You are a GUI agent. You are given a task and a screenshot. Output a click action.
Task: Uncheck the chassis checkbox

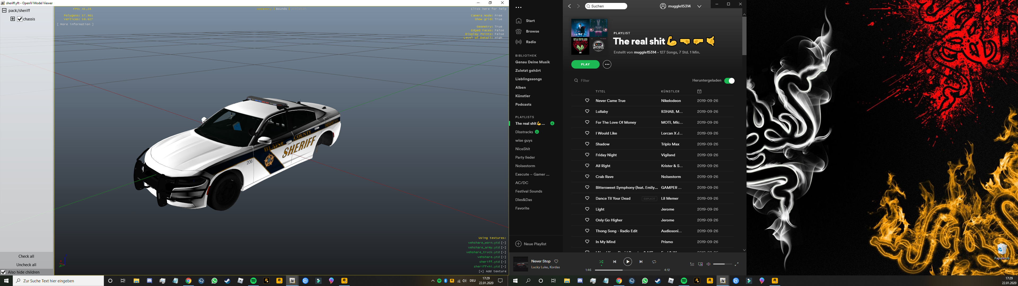click(x=20, y=19)
